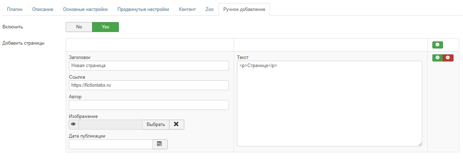Set Включить toggle to Yes
463x166 pixels.
(x=105, y=27)
